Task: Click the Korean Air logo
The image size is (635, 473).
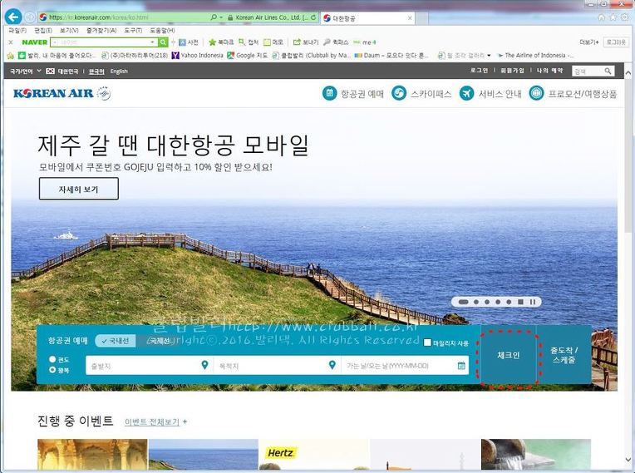Action: point(62,93)
